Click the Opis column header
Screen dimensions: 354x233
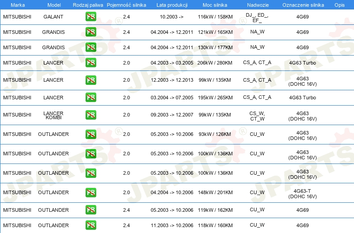[340, 5]
